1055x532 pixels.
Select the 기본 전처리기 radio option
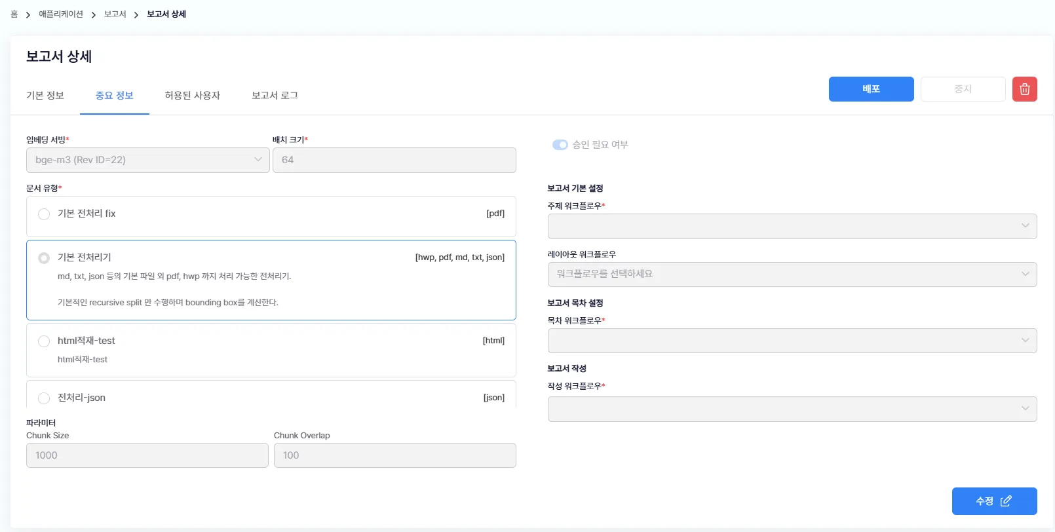pos(44,258)
